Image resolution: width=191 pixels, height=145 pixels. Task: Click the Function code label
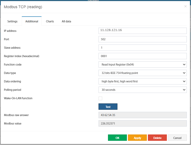pos(13,64)
